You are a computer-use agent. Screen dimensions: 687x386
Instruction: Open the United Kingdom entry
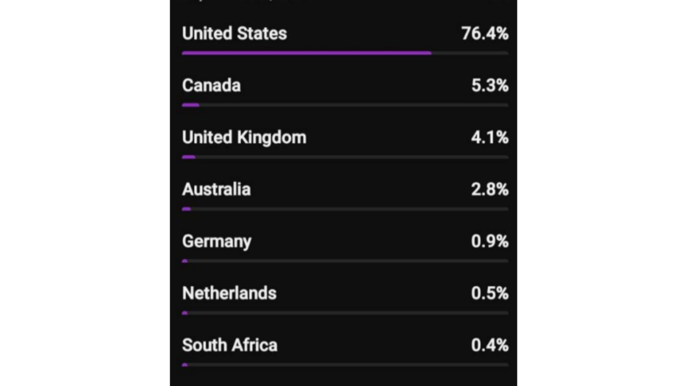click(244, 137)
